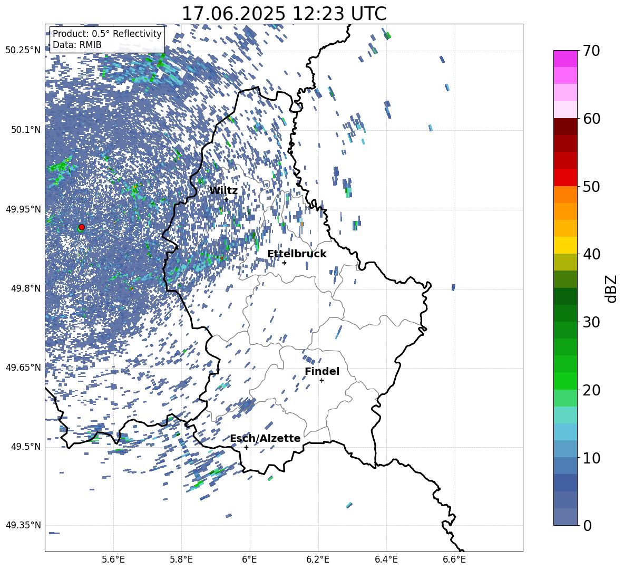Click the magenta top swatch of colorbar
624x570 pixels.
(x=565, y=59)
